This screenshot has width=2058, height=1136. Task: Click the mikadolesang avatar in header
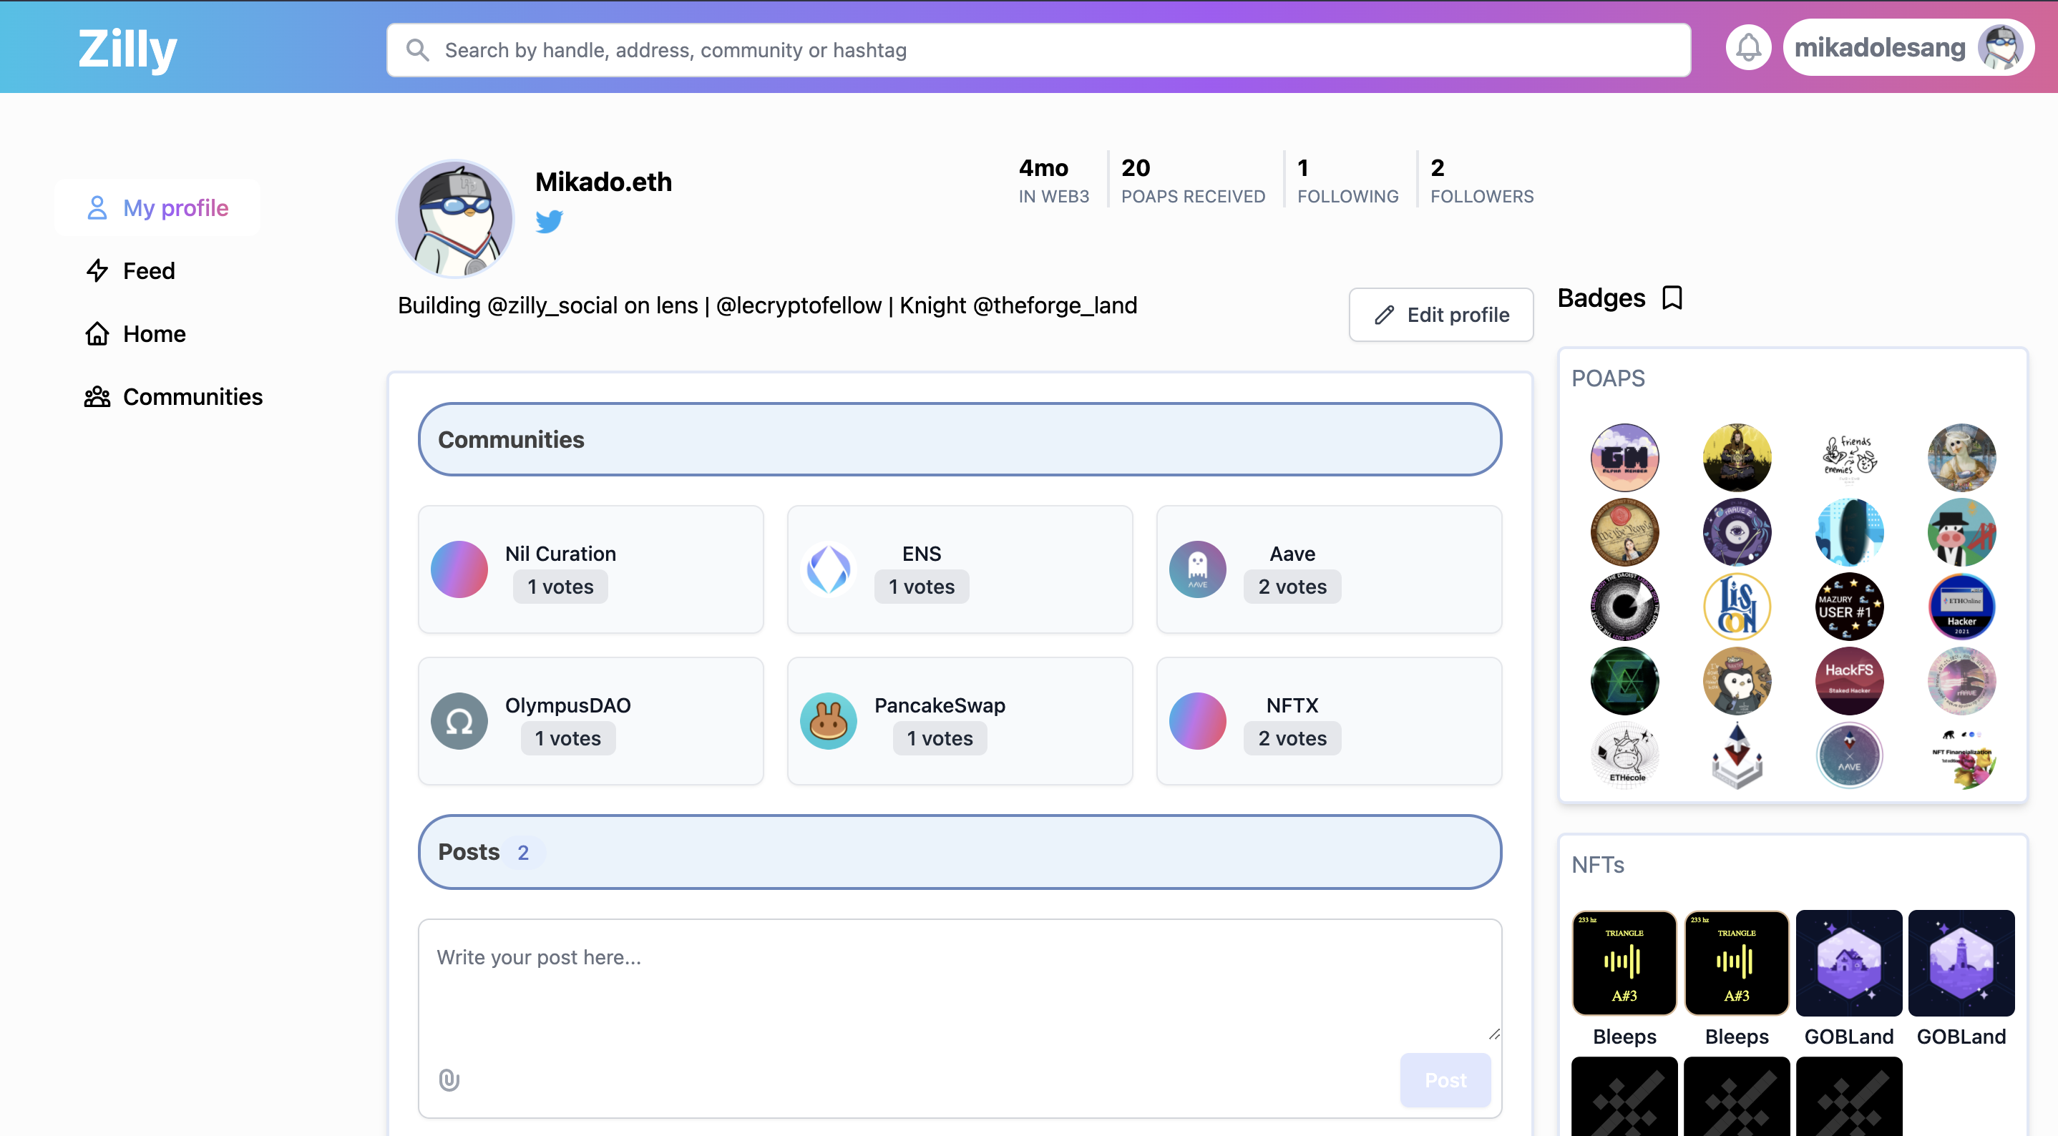pyautogui.click(x=2001, y=47)
